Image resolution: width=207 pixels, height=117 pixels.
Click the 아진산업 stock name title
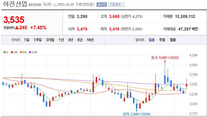(15, 4)
